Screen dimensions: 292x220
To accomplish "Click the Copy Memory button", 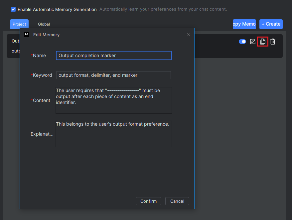I will point(244,24).
